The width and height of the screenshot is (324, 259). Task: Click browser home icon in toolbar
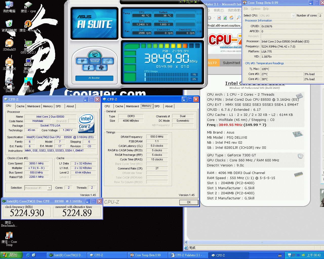231,18
